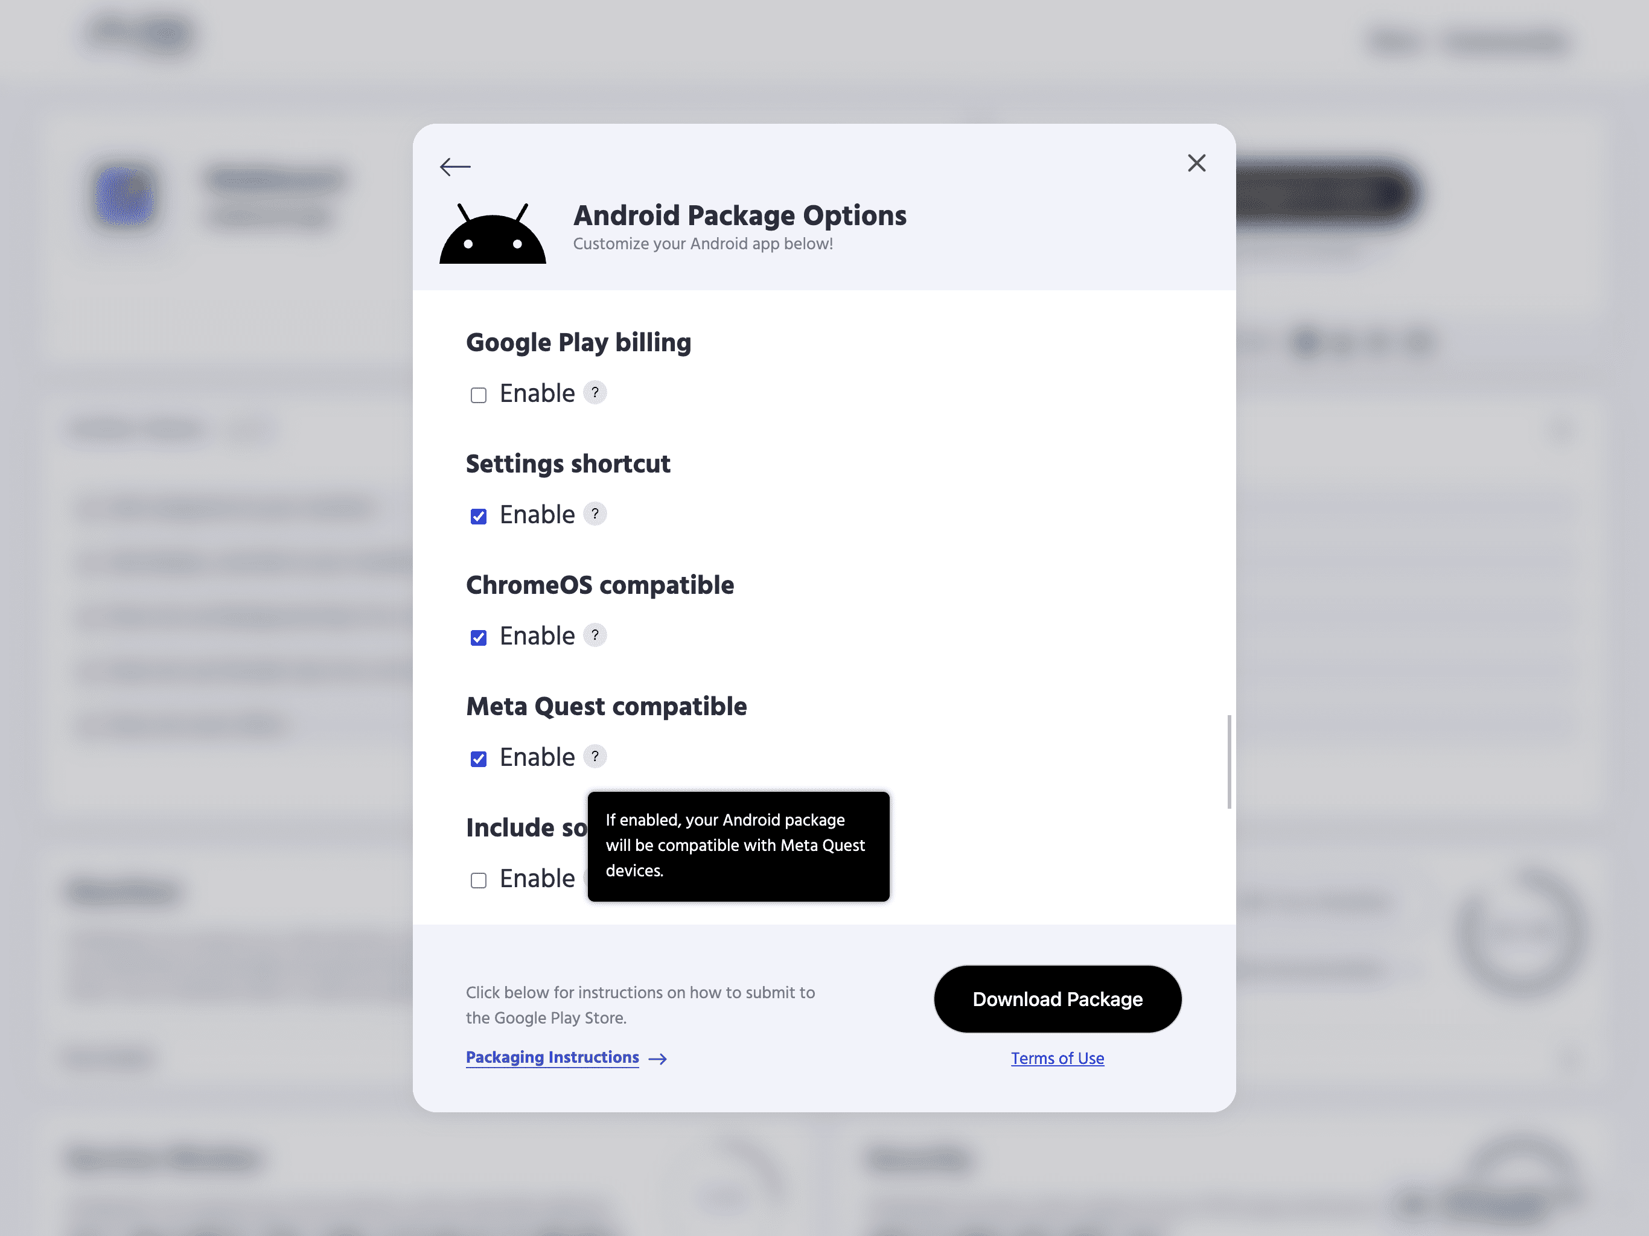This screenshot has height=1236, width=1649.
Task: Click the question mark icon next to Google Play billing
Action: pos(593,393)
